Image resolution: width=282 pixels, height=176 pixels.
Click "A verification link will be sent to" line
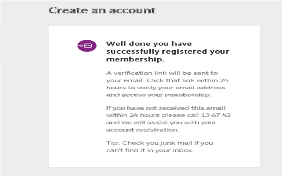point(162,73)
